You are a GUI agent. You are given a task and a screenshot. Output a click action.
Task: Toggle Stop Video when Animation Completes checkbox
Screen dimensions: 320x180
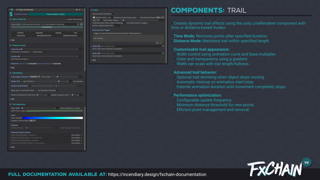[x=123, y=56]
